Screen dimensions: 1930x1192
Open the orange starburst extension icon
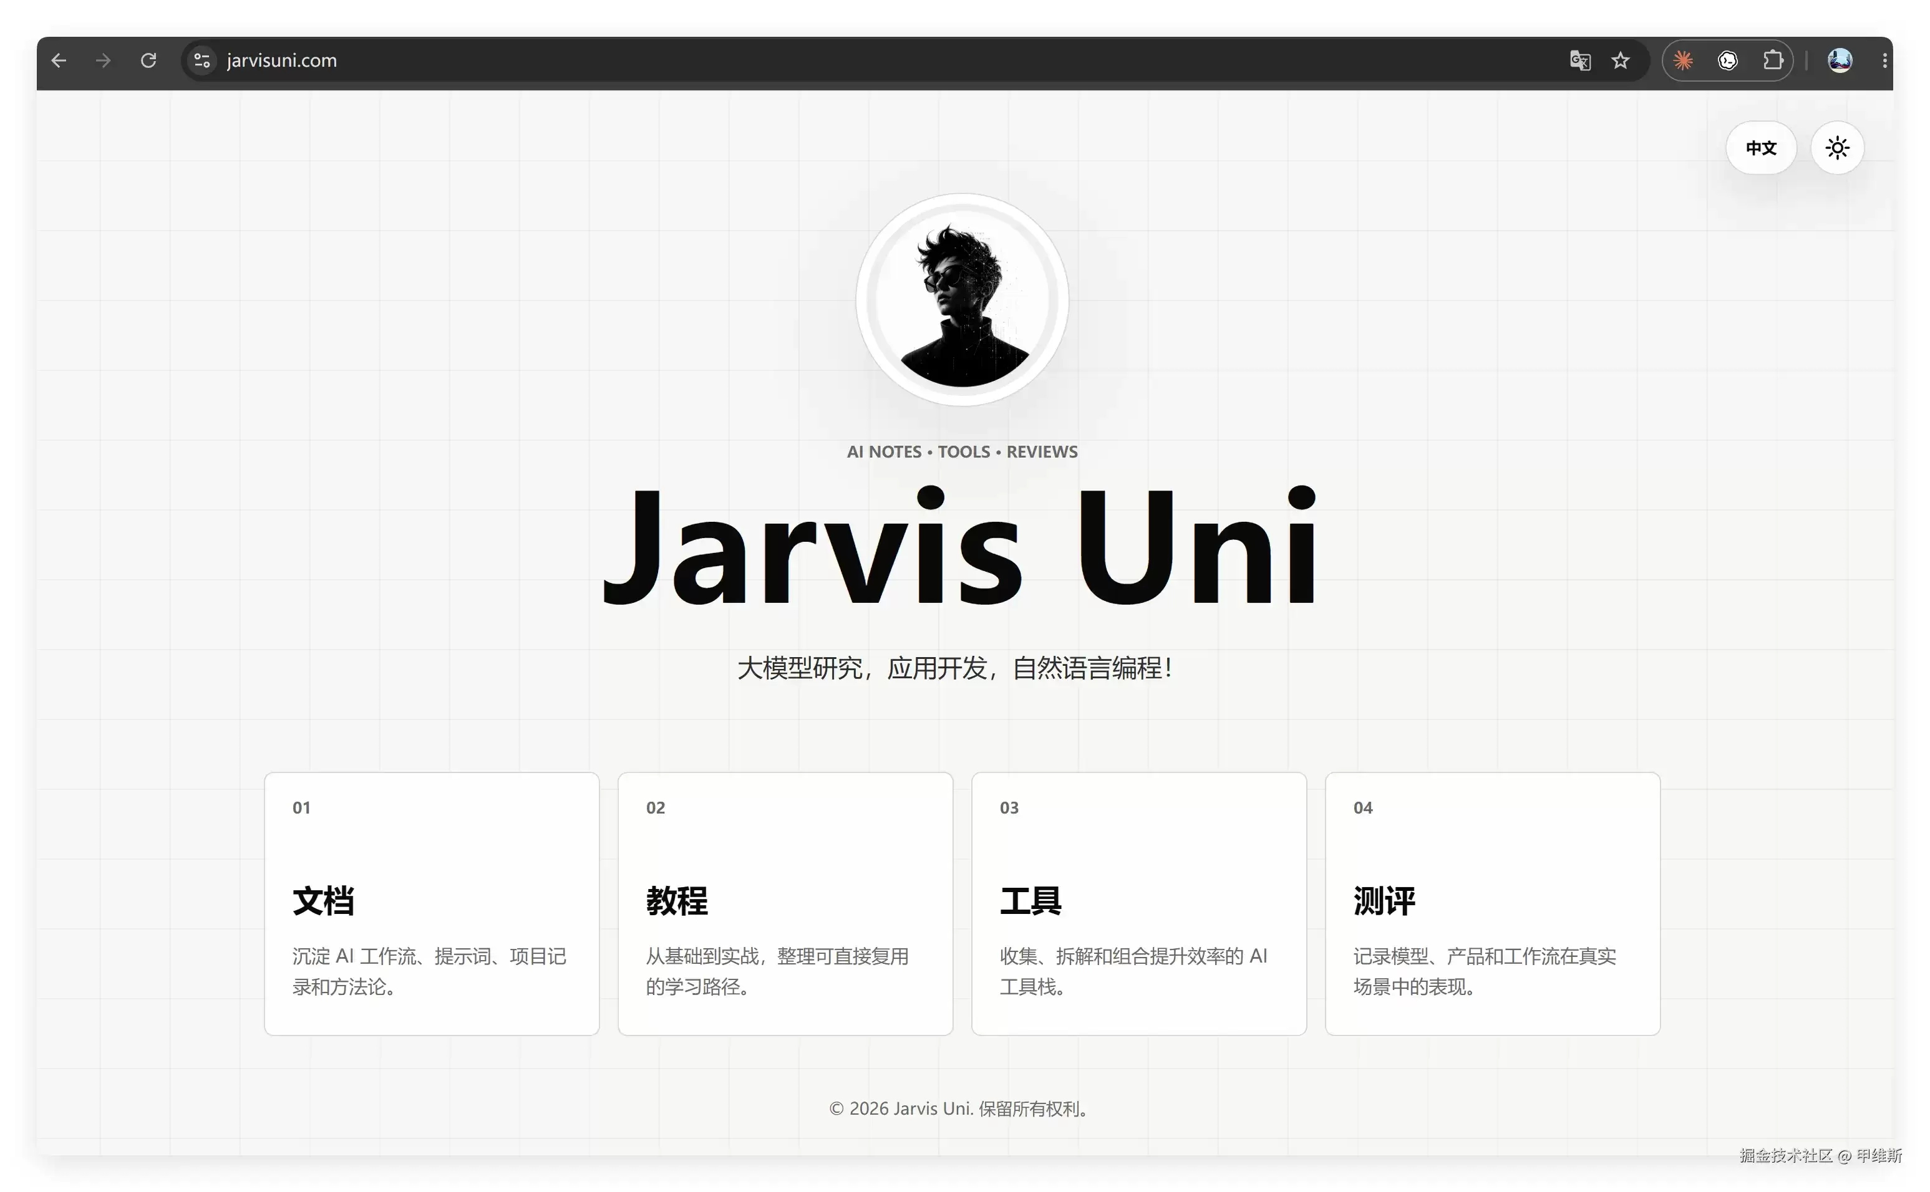click(1683, 60)
